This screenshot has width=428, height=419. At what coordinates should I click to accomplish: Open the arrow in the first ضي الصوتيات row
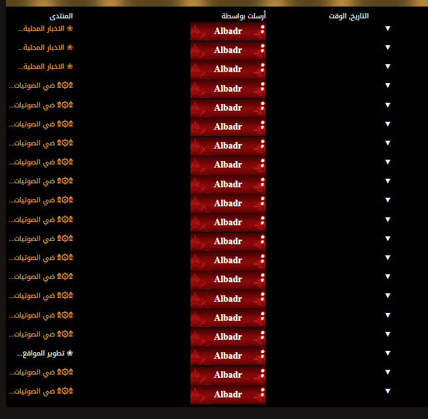(x=387, y=86)
